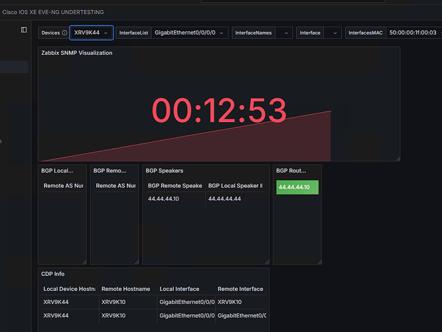Click resize handle of BGP Remote panel

(137, 262)
